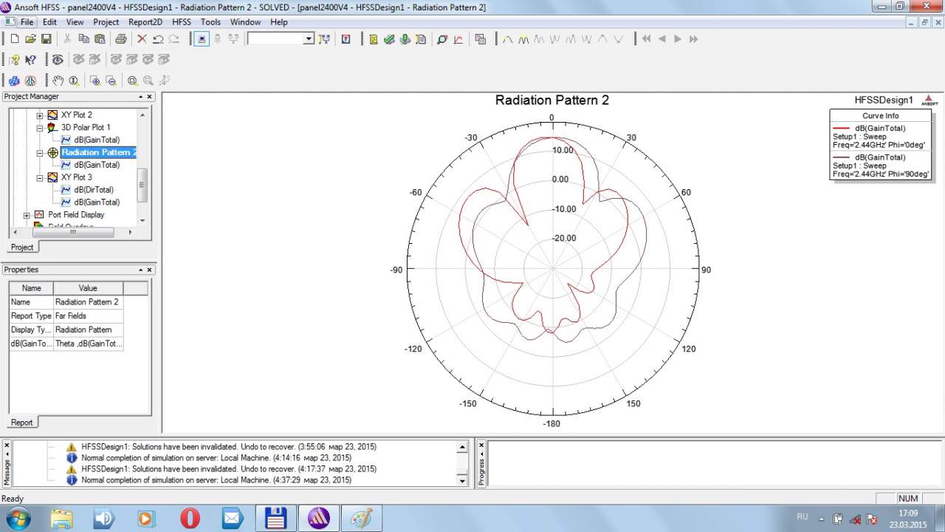Click the Validate green checkmark icon
This screenshot has width=945, height=532.
389,39
